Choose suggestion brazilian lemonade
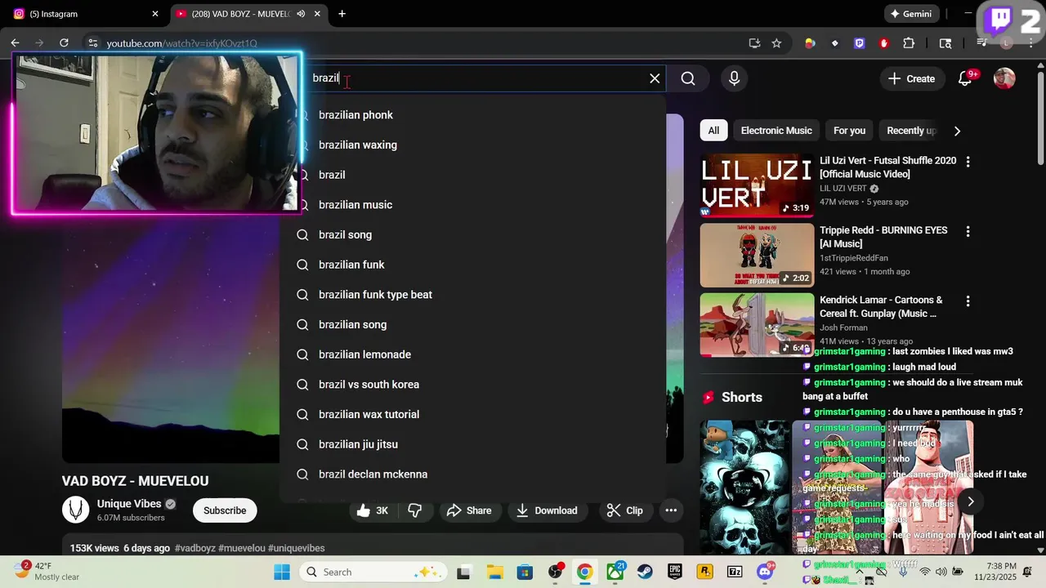The image size is (1046, 588). (472, 354)
